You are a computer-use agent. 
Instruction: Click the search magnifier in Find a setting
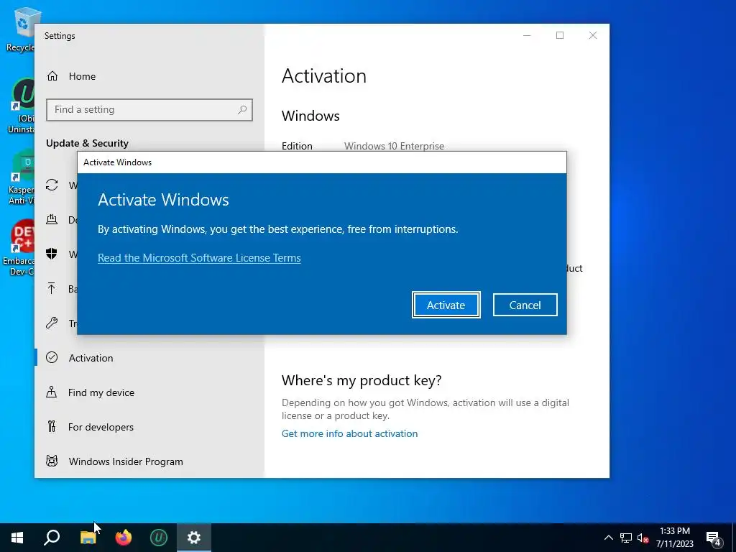[x=242, y=110]
